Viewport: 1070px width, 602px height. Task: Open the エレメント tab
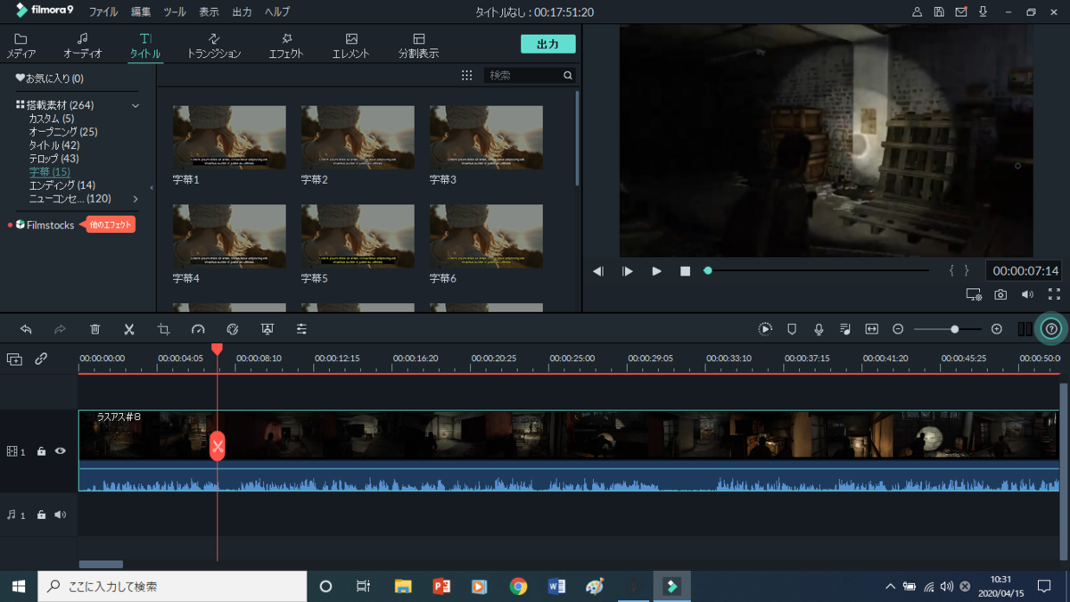click(351, 45)
